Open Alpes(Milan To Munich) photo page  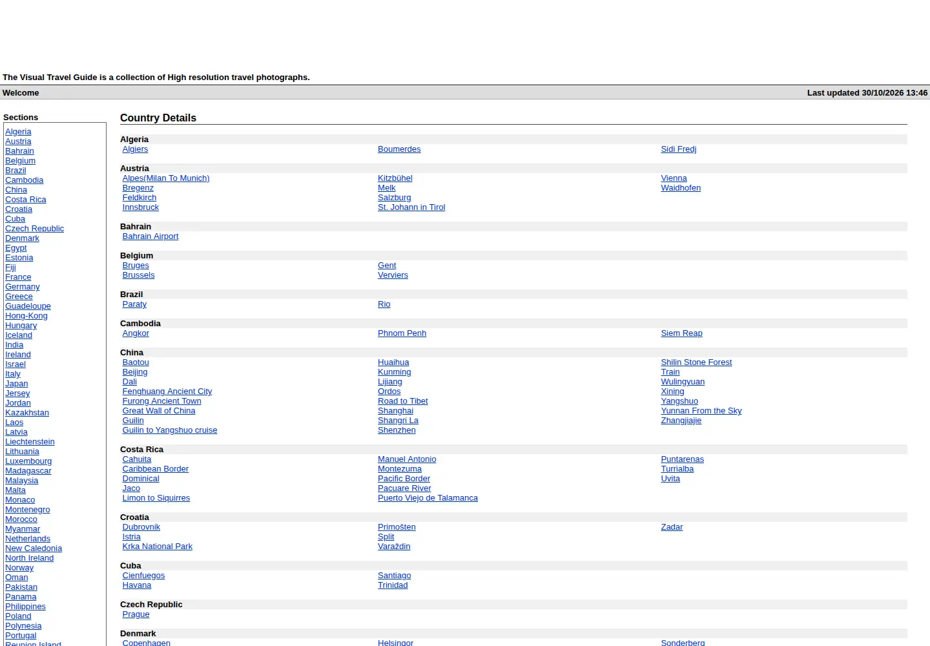coord(166,178)
